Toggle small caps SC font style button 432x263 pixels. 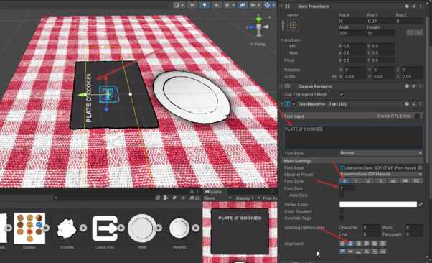click(417, 181)
